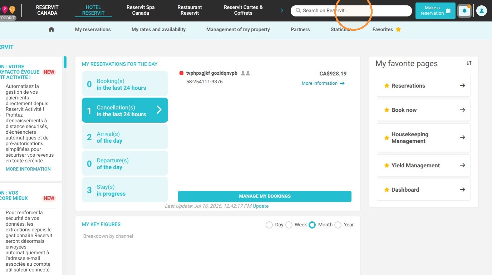Select the Day radio button

[269, 225]
